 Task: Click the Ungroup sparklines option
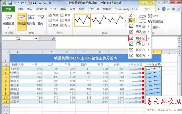click(x=156, y=21)
